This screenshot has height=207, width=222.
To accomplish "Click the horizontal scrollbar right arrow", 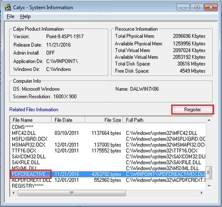I will (202, 193).
